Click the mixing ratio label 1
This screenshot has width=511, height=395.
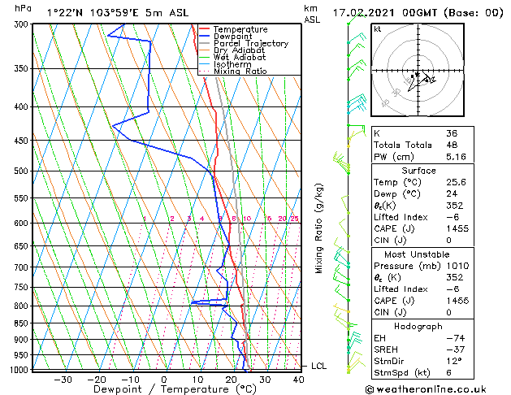145,219
